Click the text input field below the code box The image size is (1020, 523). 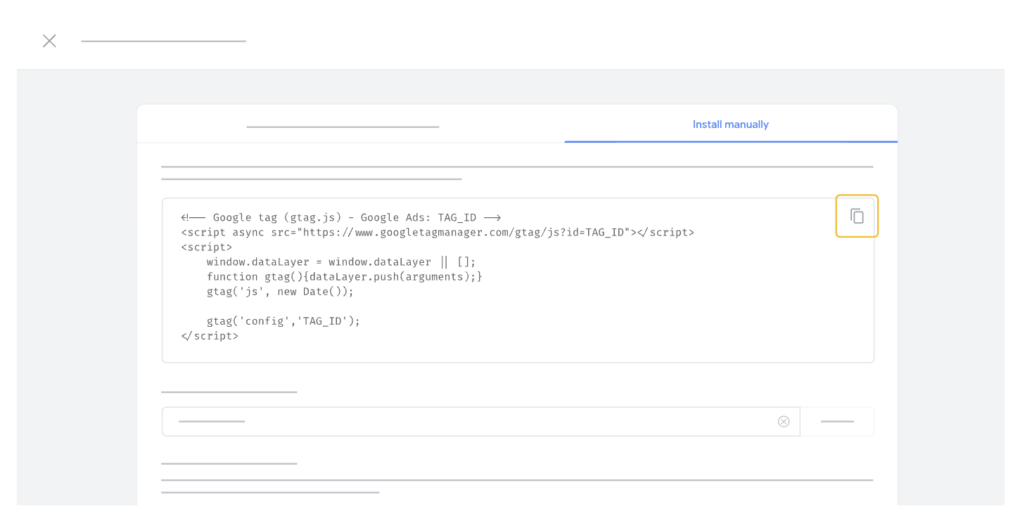click(x=480, y=422)
